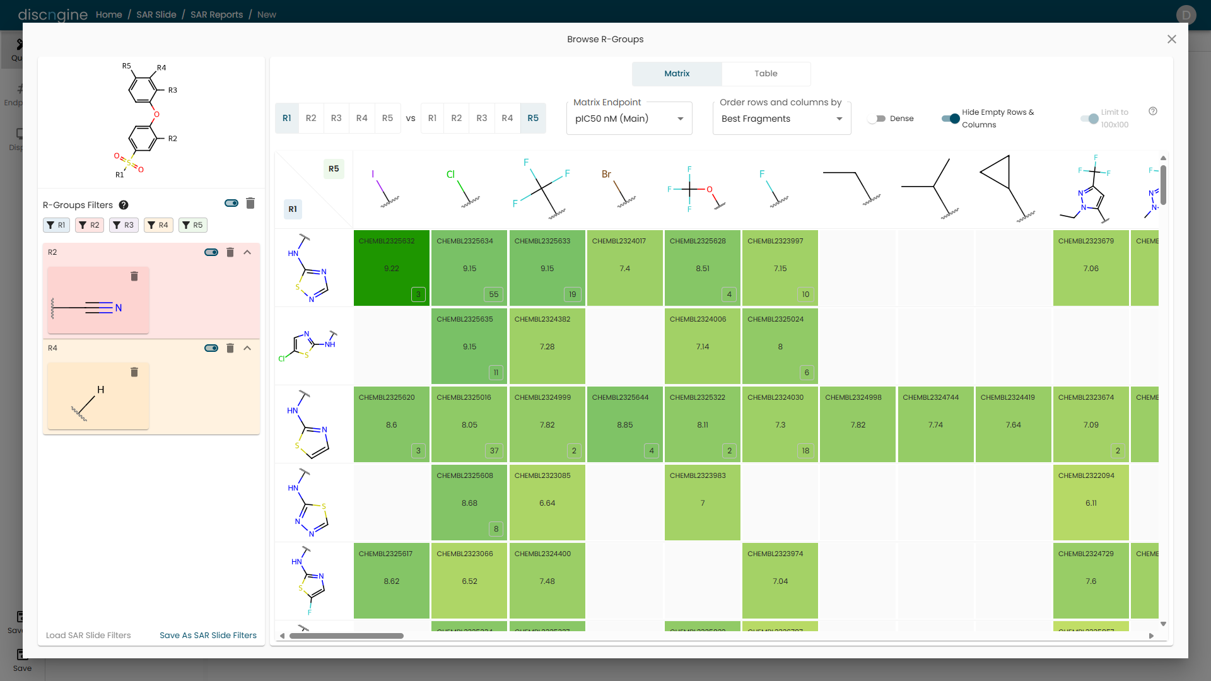1211x681 pixels.
Task: Collapse the R4 filter section
Action: 247,348
